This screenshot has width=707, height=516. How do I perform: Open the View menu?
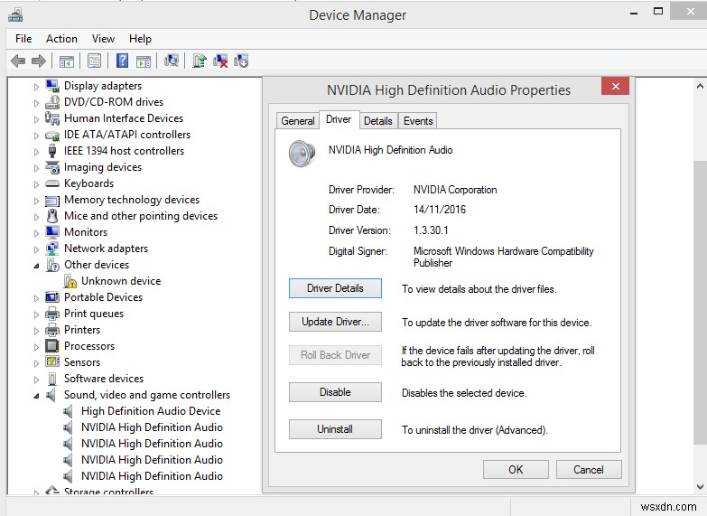click(x=103, y=39)
